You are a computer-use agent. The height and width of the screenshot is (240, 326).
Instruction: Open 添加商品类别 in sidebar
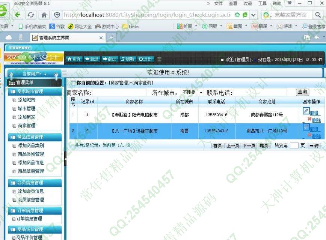(x=31, y=146)
